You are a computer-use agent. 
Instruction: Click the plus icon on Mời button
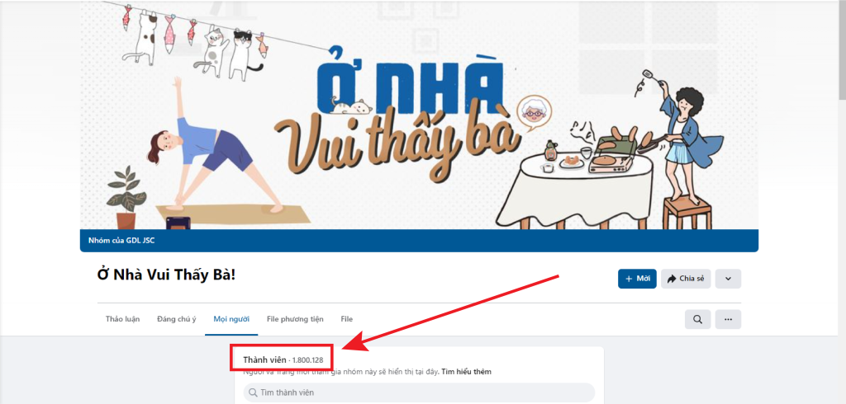tap(628, 279)
